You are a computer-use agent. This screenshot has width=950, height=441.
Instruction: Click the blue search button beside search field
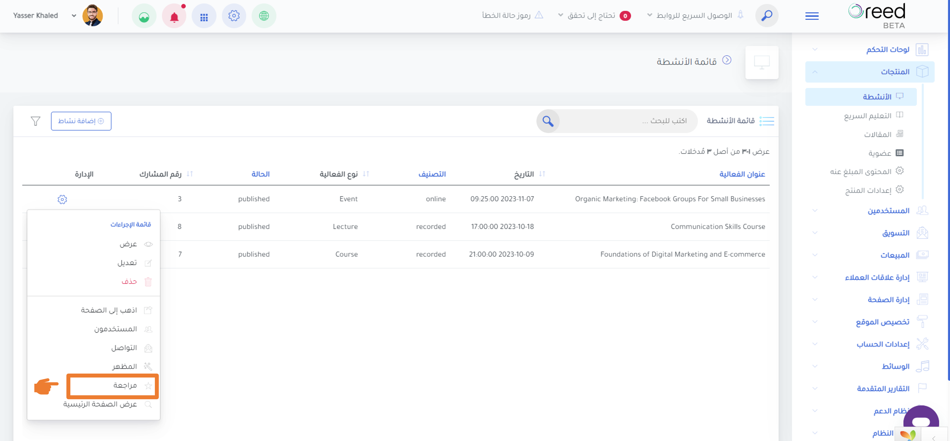tap(548, 121)
